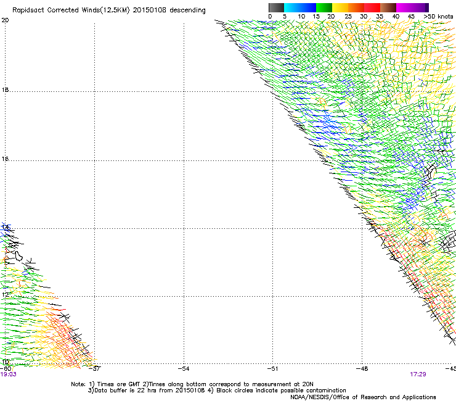Viewport: 456px width, 401px height.
Task: Click the longitude label '-48'
Action: [362, 369]
